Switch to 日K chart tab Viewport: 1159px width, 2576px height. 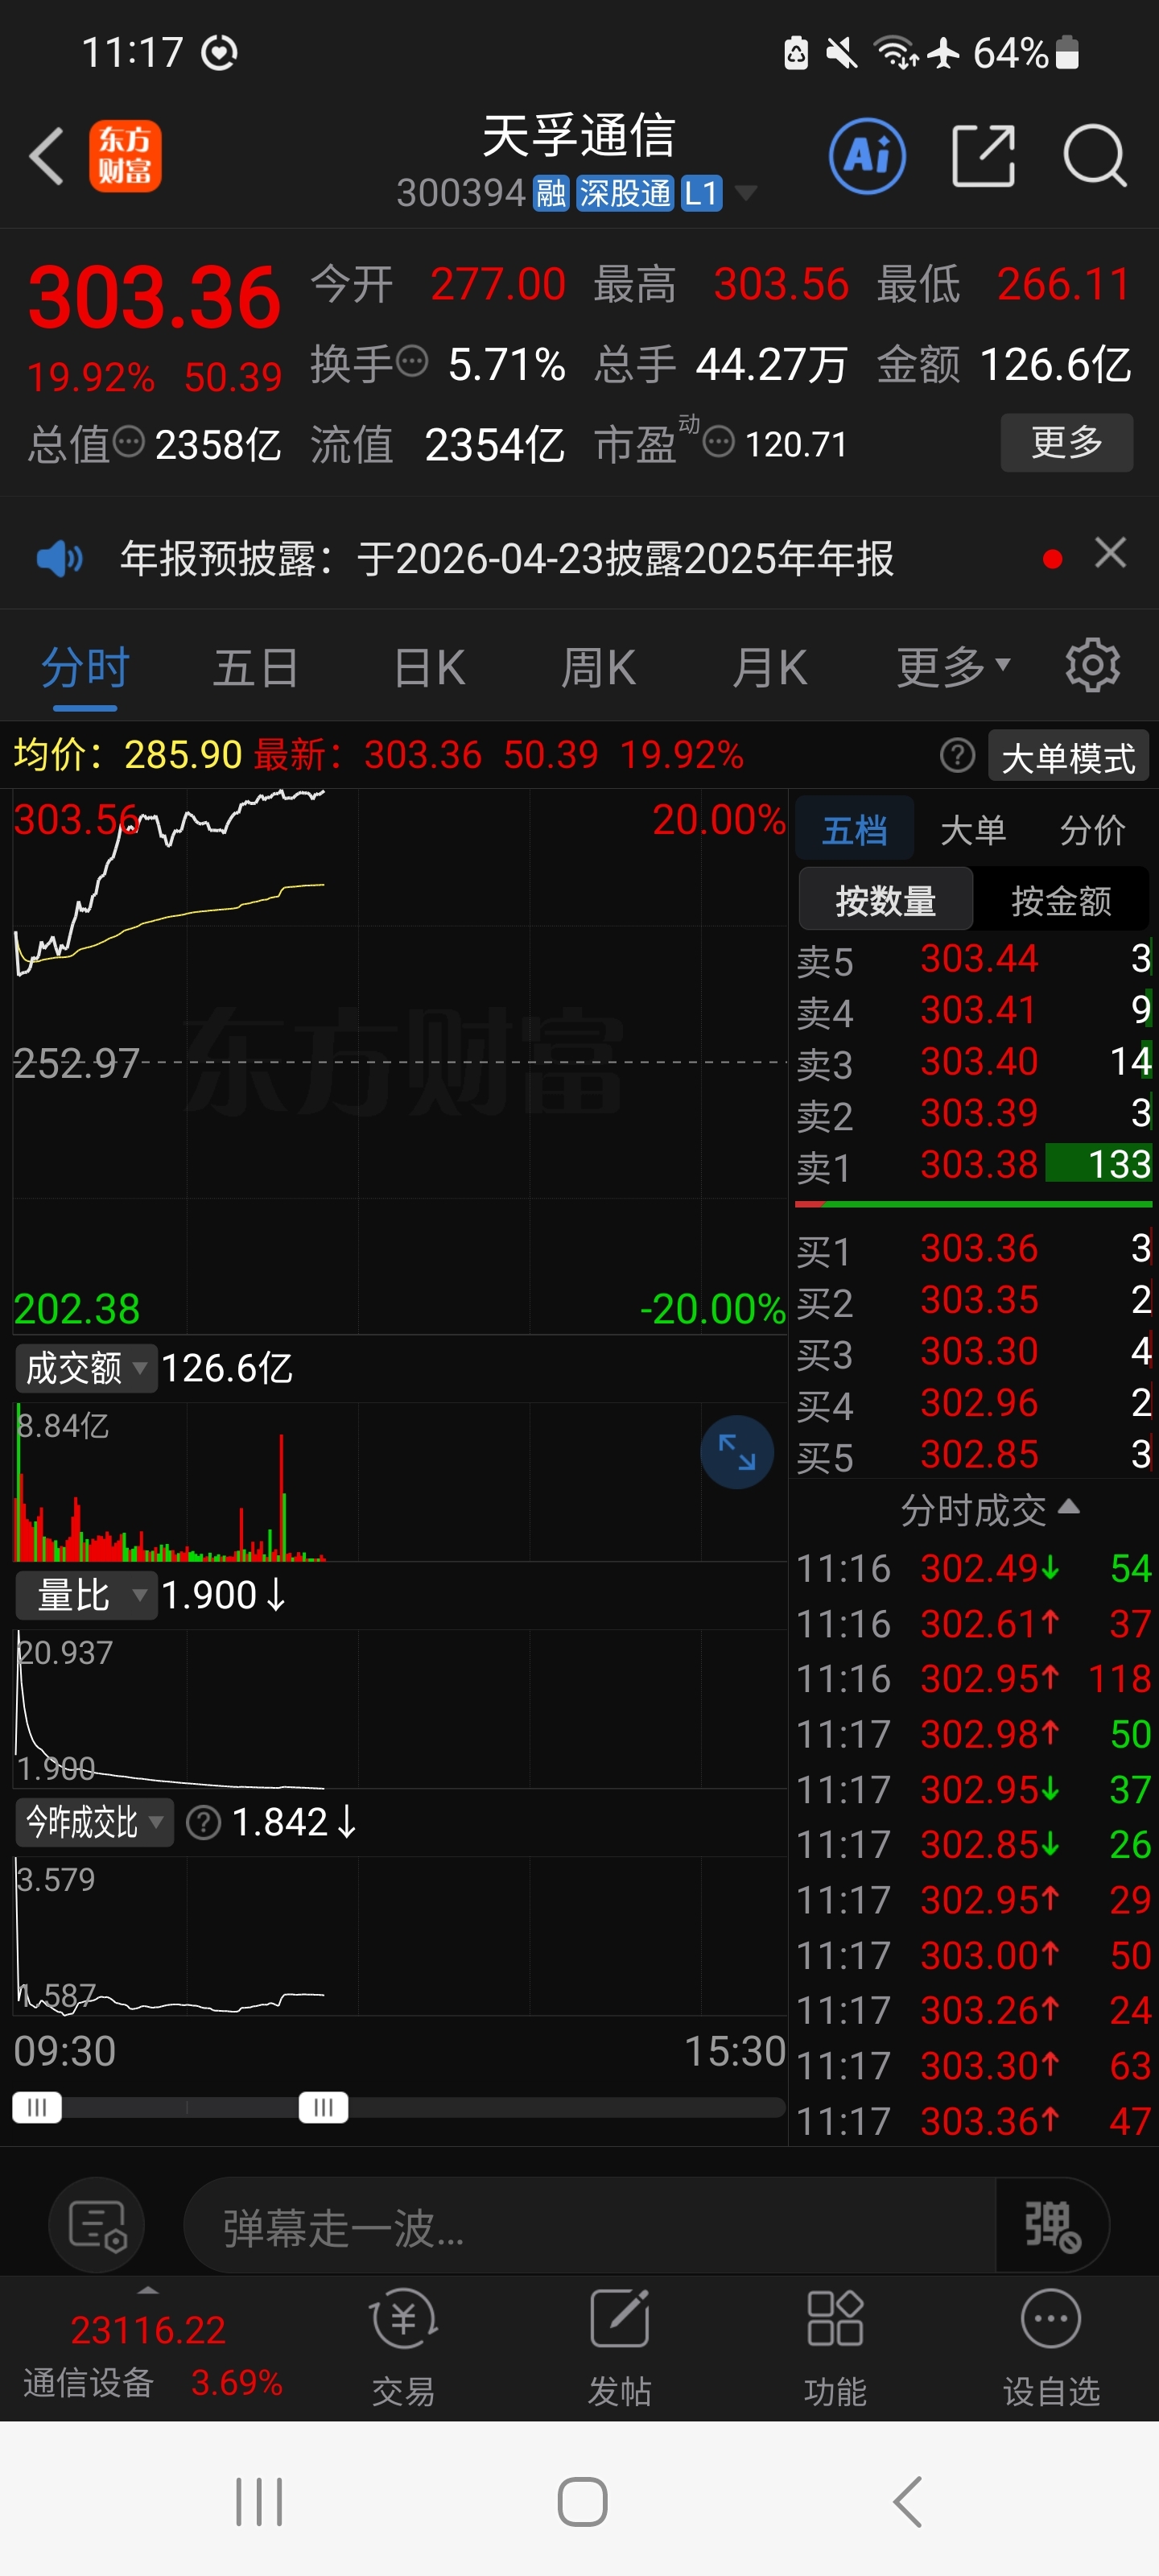(430, 667)
